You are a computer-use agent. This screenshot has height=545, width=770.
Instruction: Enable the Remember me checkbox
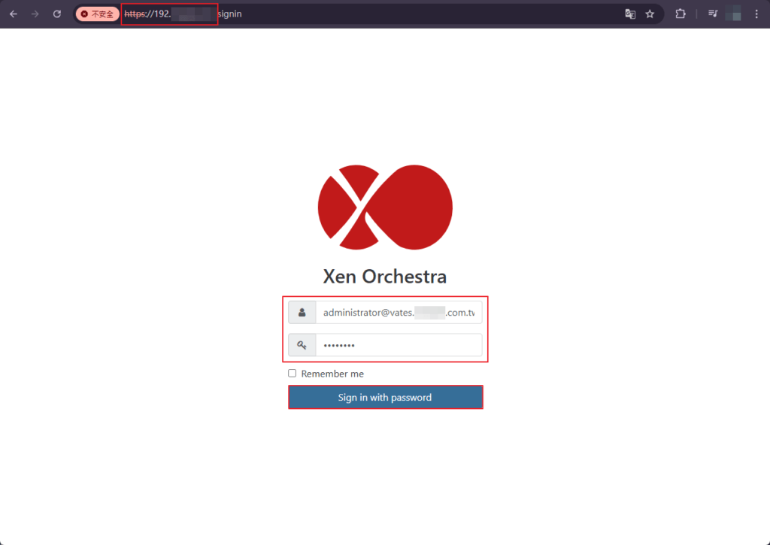click(293, 373)
